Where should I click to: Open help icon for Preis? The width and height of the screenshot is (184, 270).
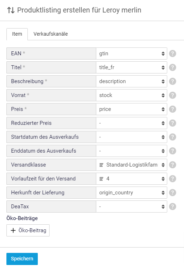[x=173, y=109]
